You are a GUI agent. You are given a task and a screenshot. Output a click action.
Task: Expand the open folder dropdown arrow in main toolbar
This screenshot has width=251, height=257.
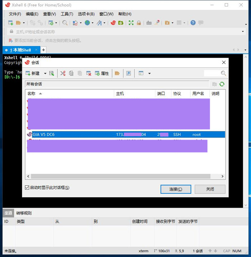(x=24, y=23)
